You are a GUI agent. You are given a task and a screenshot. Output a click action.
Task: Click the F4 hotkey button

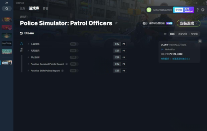124,64
